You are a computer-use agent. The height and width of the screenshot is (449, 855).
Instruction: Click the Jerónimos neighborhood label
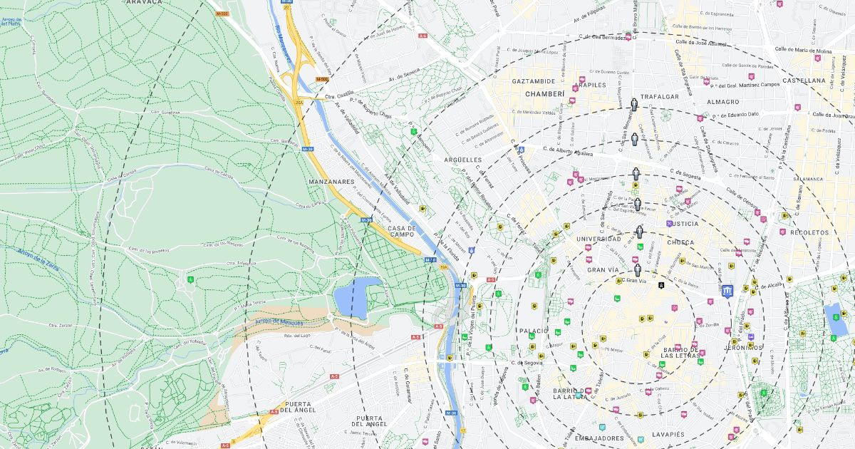pos(742,348)
